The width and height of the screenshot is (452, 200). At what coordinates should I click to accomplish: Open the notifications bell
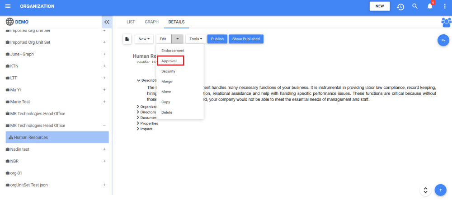[430, 6]
